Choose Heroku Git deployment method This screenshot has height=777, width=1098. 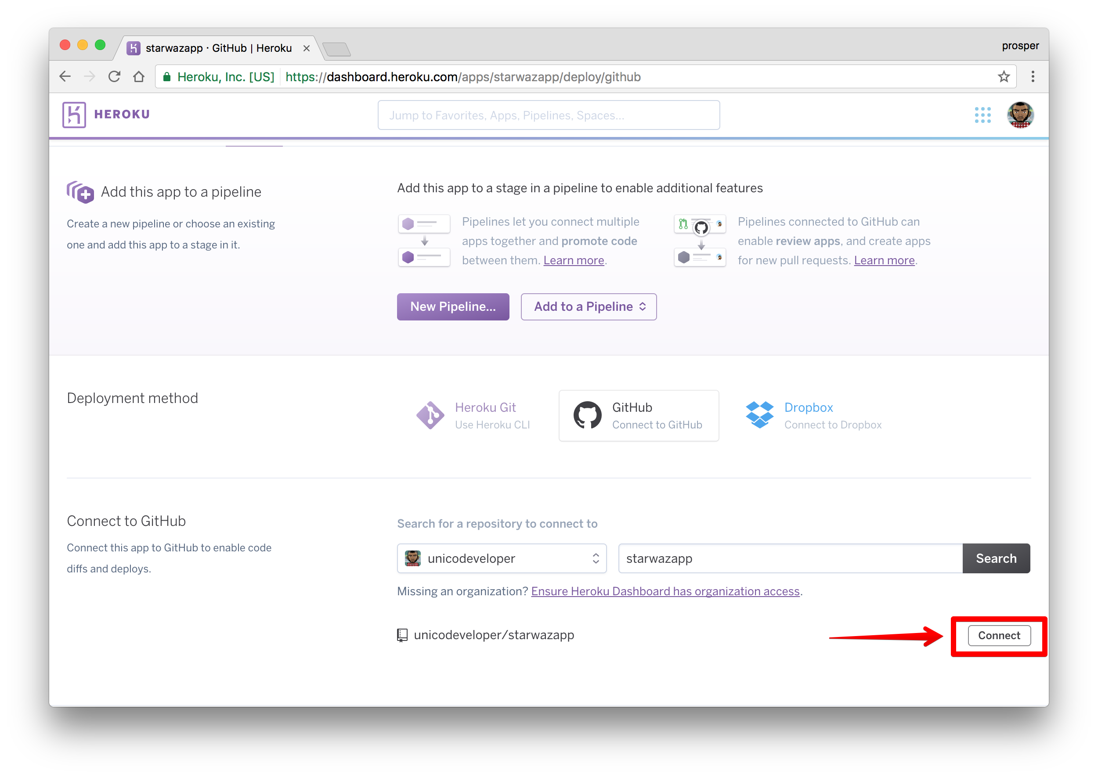pyautogui.click(x=473, y=415)
